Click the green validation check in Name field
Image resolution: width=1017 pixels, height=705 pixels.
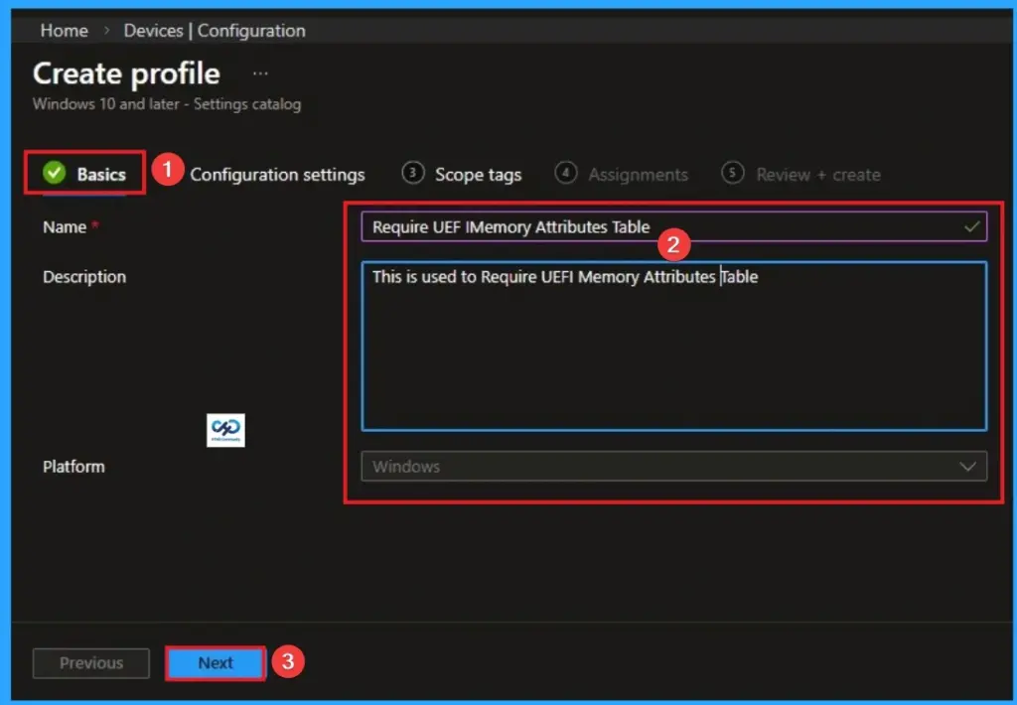click(971, 226)
